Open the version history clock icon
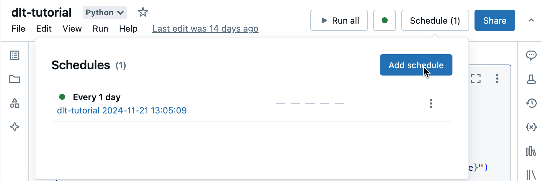Image resolution: width=542 pixels, height=181 pixels. [531, 103]
